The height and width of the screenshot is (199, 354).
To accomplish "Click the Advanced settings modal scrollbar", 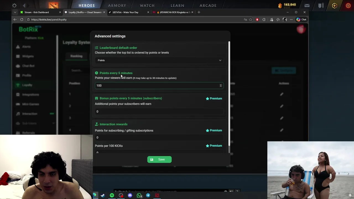I will [x=229, y=94].
